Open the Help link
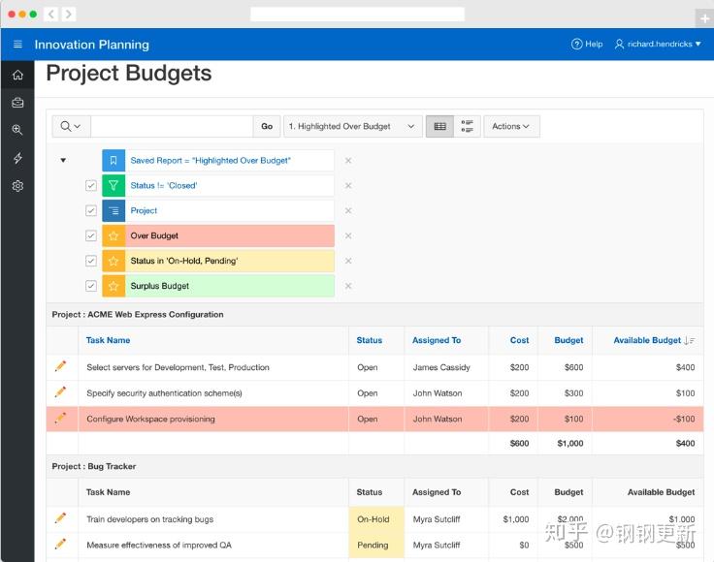This screenshot has width=714, height=562. 587,45
